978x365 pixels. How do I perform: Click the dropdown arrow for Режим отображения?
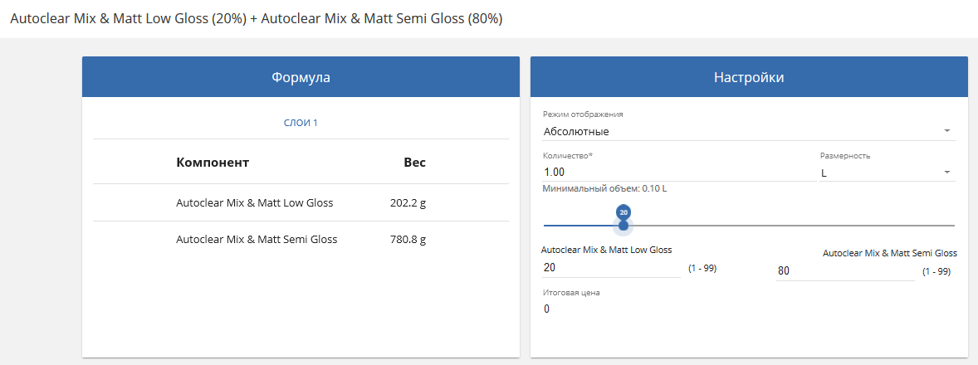[946, 131]
